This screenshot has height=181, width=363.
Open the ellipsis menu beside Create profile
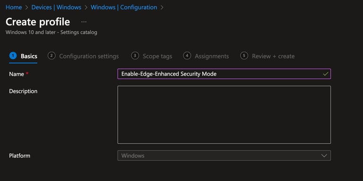84,22
